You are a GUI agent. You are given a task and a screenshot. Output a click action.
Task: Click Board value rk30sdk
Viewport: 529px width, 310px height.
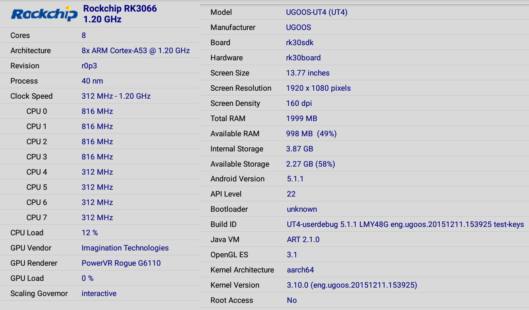click(300, 42)
